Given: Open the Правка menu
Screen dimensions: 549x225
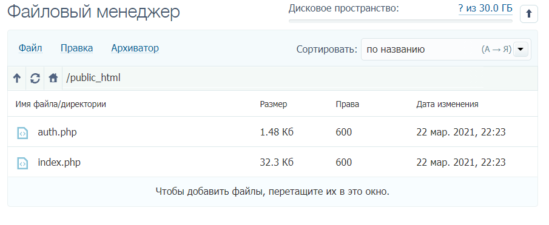Looking at the screenshot, I should click(x=76, y=48).
